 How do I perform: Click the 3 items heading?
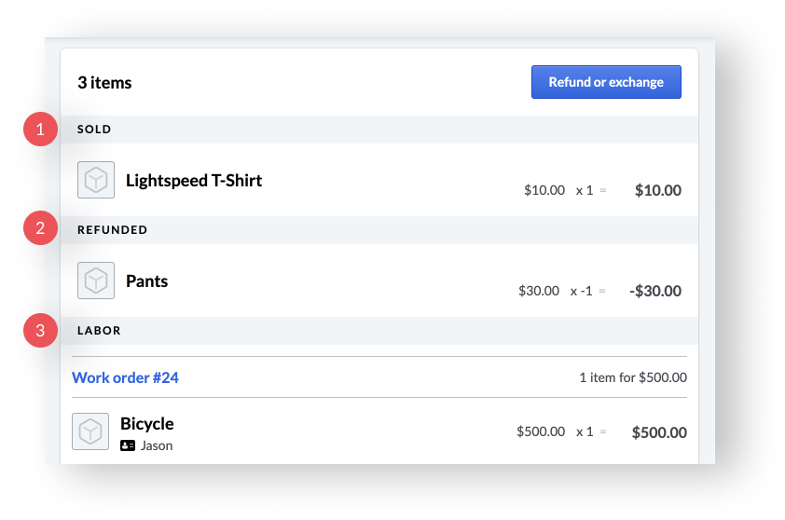point(104,83)
